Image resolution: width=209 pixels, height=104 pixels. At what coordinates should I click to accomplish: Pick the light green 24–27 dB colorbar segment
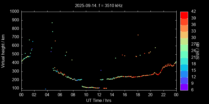pyautogui.click(x=184, y=48)
